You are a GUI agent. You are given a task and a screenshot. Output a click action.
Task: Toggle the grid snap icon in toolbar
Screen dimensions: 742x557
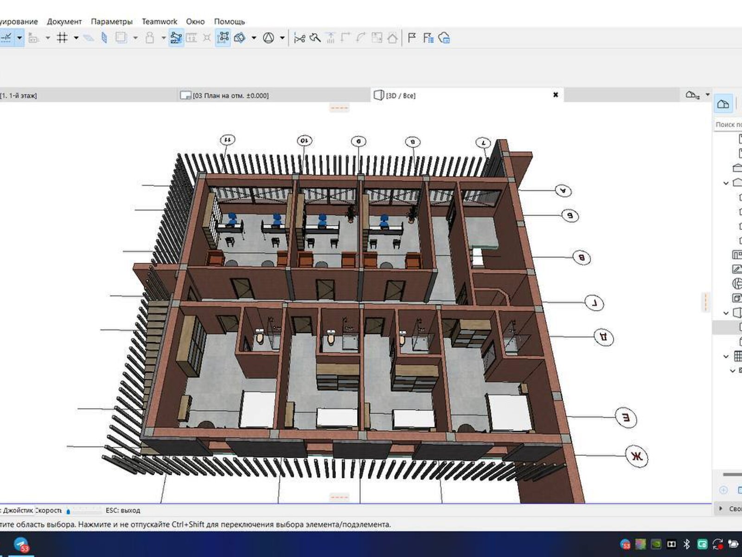[x=62, y=38]
